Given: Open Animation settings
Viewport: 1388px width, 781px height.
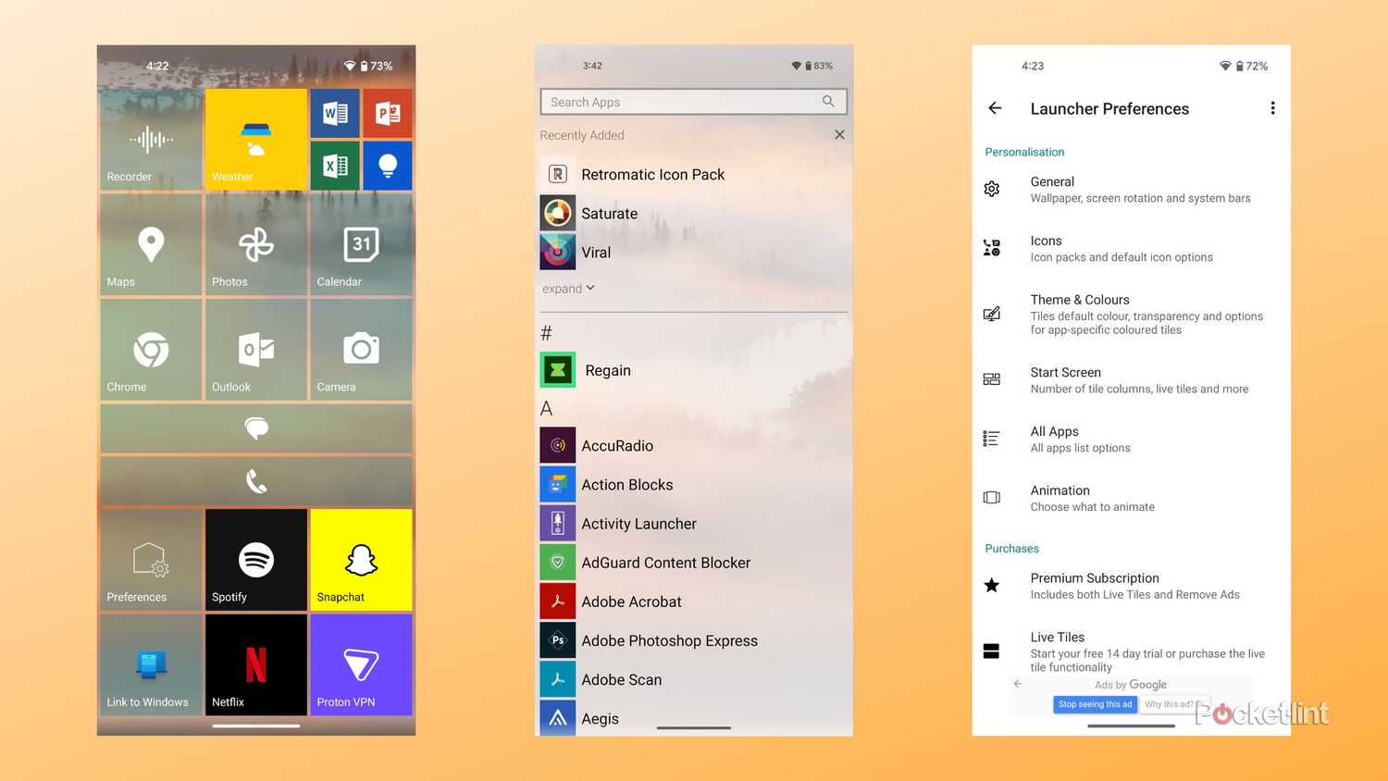Looking at the screenshot, I should coord(1131,498).
